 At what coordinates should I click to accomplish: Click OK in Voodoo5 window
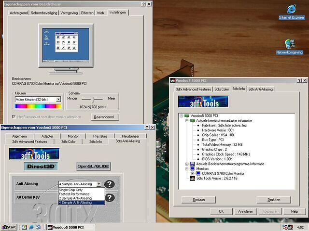point(221,212)
